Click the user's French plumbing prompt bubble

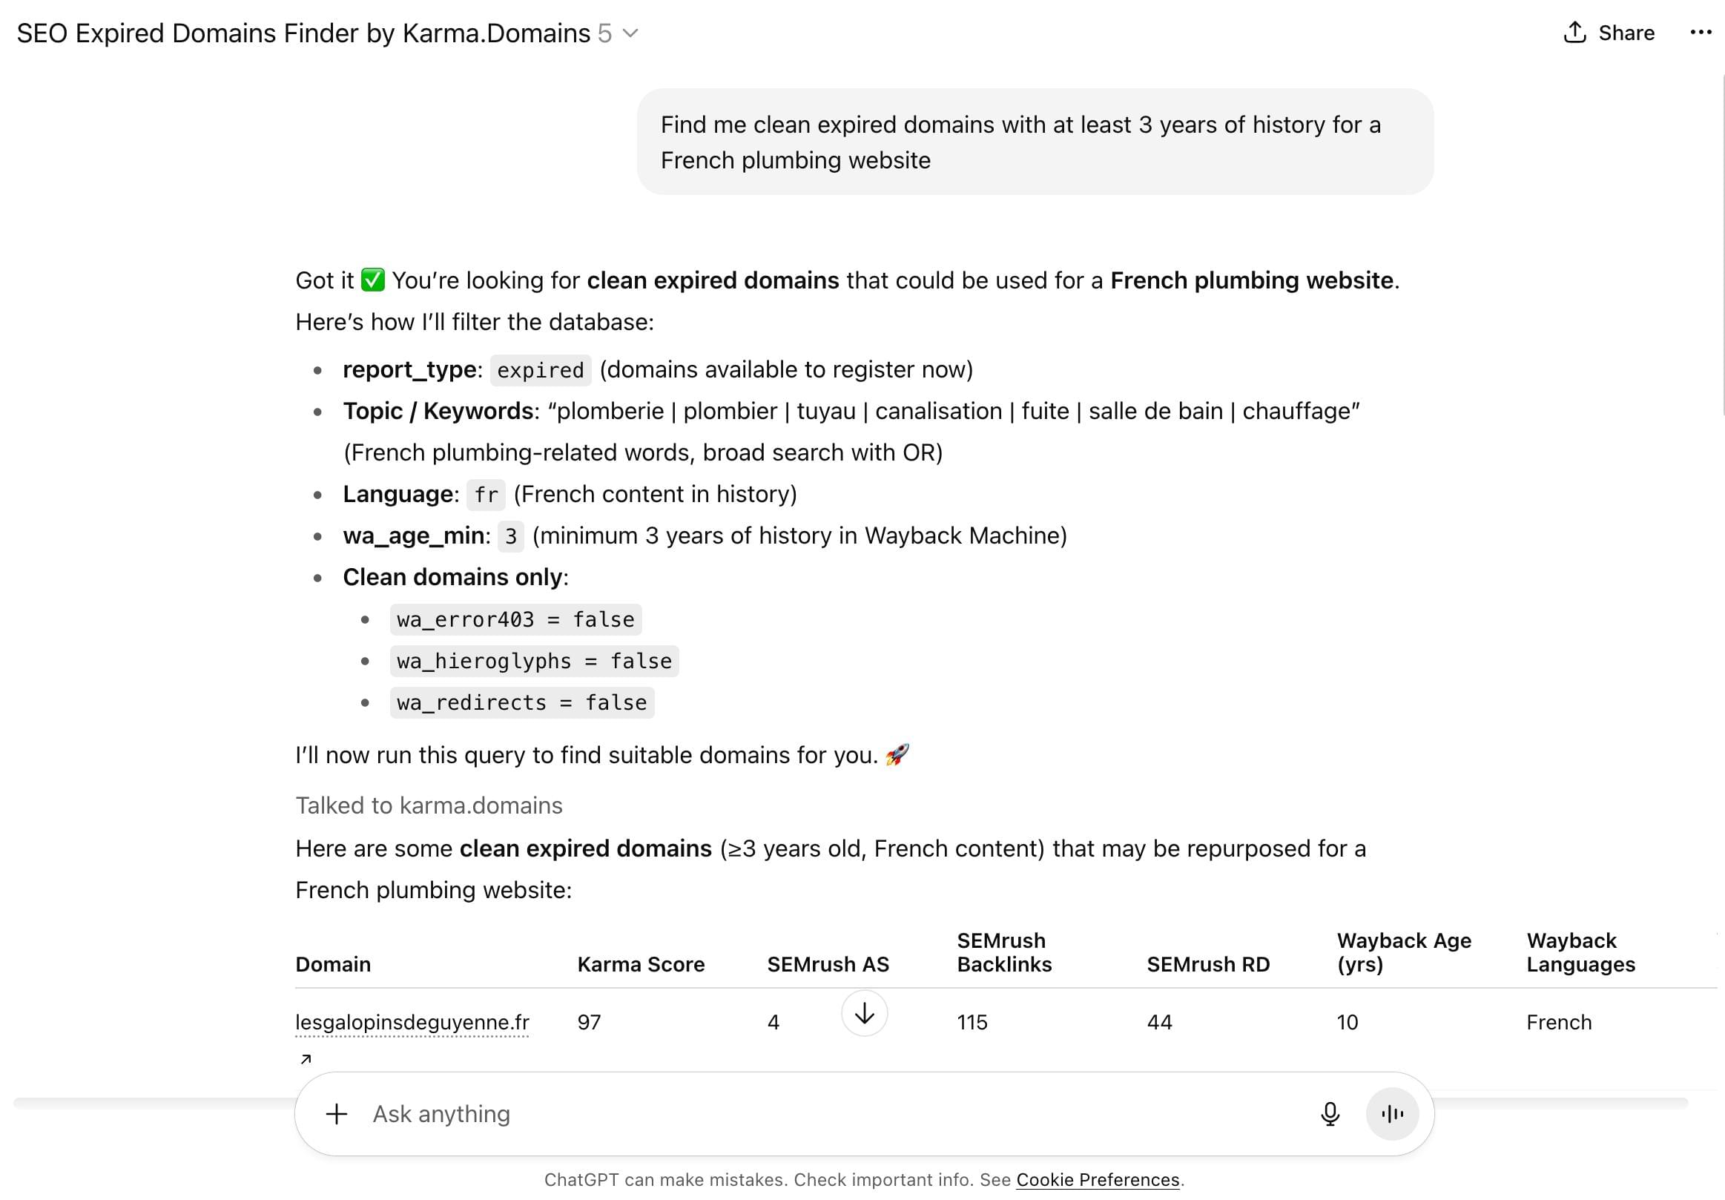[1035, 142]
